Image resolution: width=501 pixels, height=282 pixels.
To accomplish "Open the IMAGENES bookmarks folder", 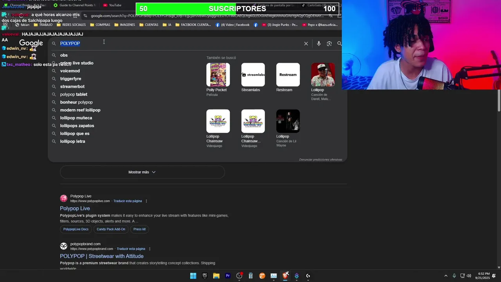I will pyautogui.click(x=124, y=25).
